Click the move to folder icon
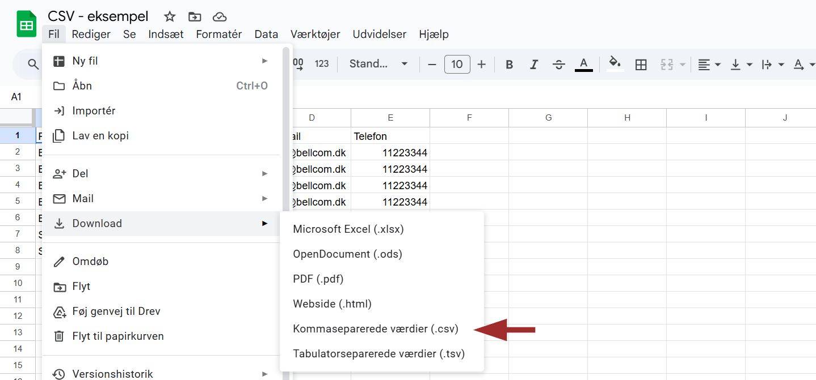The width and height of the screenshot is (816, 380). click(195, 16)
